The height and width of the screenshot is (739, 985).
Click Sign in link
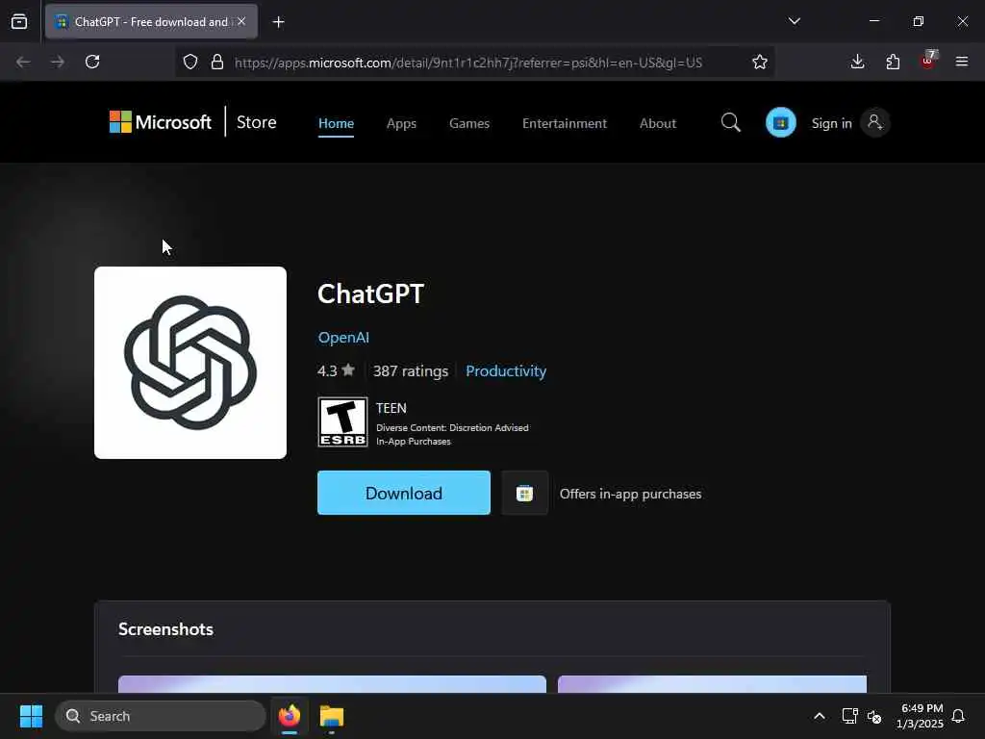832,123
